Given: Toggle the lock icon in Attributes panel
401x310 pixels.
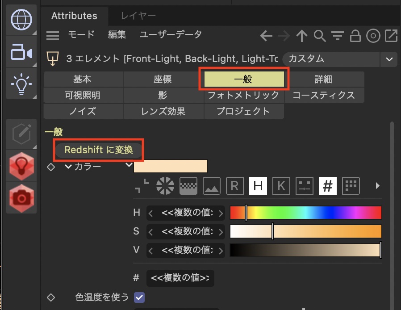Looking at the screenshot, I should click(x=355, y=36).
